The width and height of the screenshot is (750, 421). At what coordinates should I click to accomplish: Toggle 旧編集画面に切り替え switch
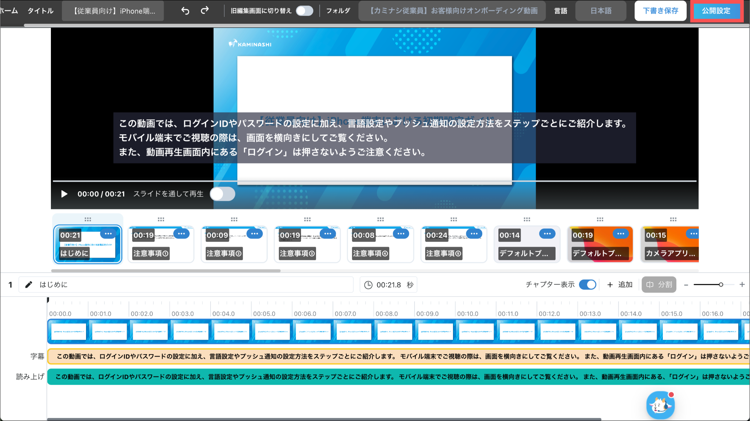[x=304, y=11]
